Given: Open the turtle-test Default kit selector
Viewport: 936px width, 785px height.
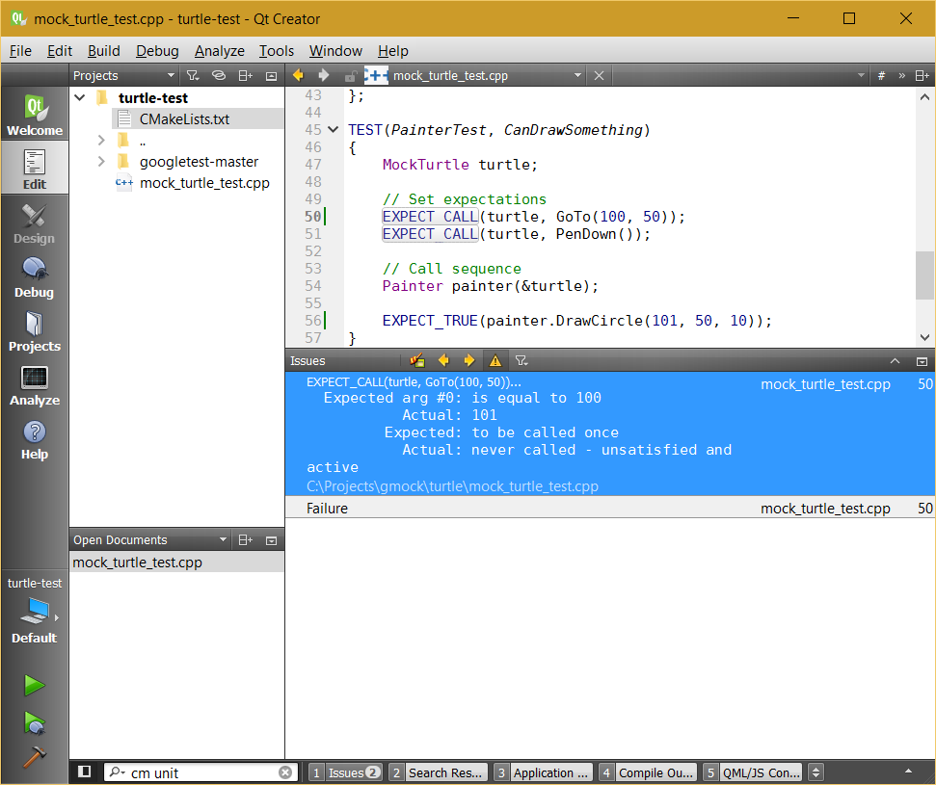Looking at the screenshot, I should pos(35,611).
